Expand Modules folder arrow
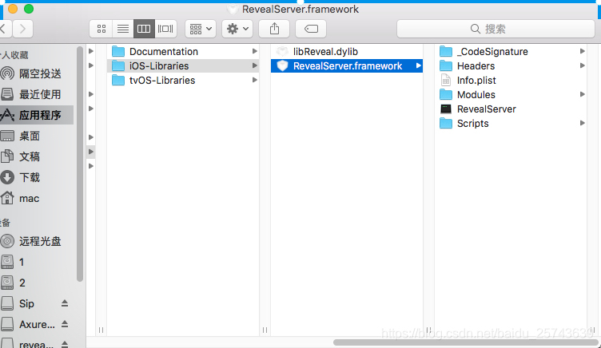Viewport: 601px width, 348px height. 582,94
